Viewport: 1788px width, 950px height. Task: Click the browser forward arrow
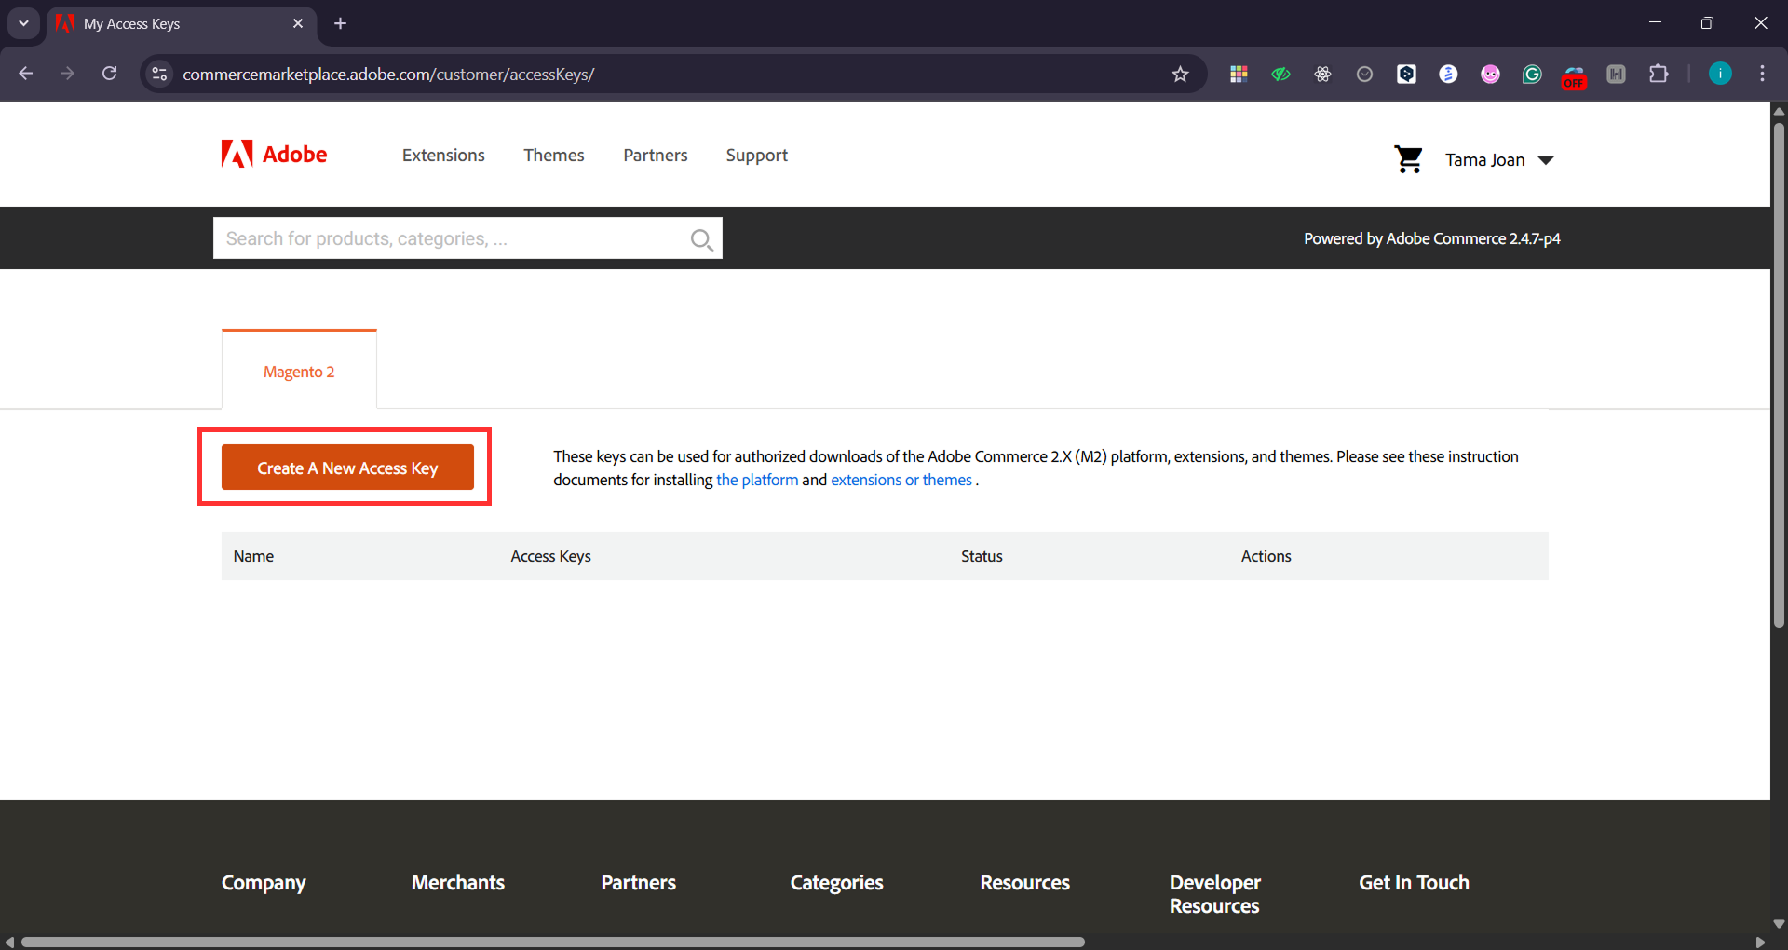(67, 74)
